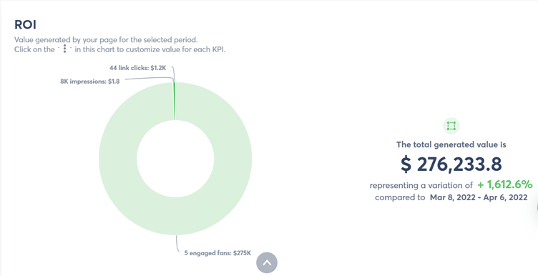
Task: Click the white center of the donut chart
Action: [175, 159]
